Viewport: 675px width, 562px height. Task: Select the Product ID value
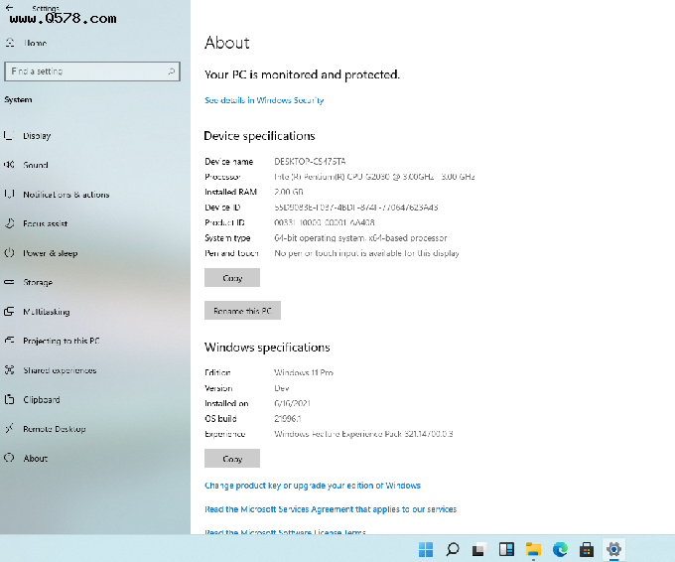click(x=325, y=222)
